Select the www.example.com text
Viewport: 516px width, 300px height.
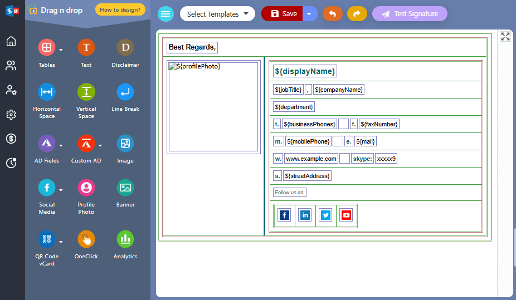[x=311, y=159]
